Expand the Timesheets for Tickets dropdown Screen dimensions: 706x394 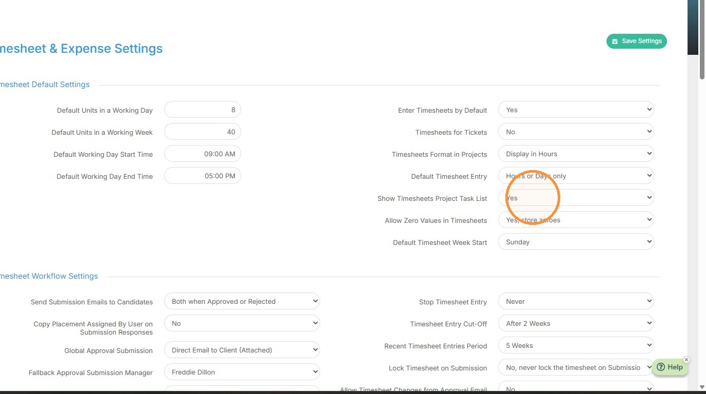tap(576, 132)
